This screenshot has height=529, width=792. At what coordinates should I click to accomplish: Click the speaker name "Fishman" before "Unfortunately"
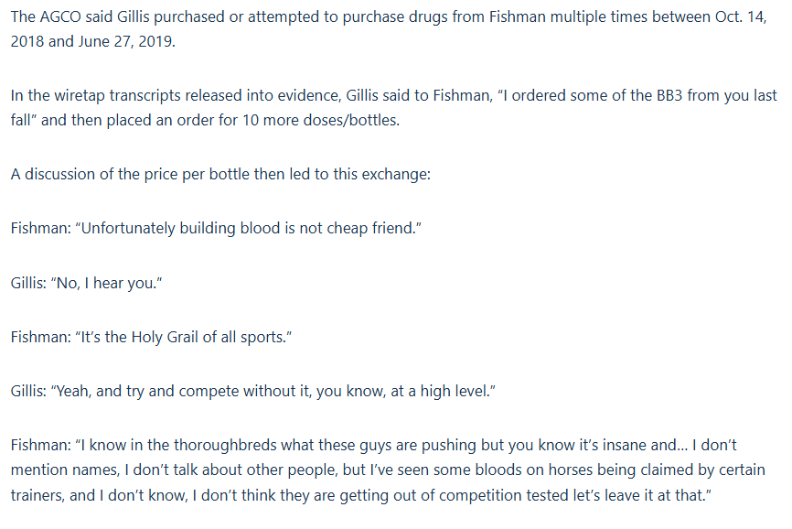coord(39,226)
